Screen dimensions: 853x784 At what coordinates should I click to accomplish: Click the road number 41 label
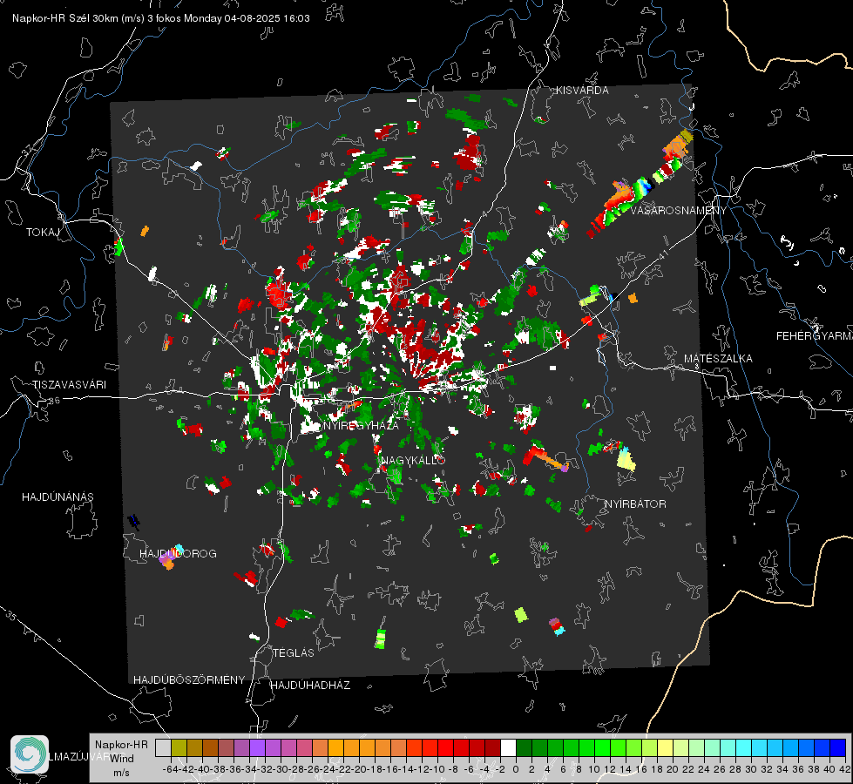tap(662, 253)
